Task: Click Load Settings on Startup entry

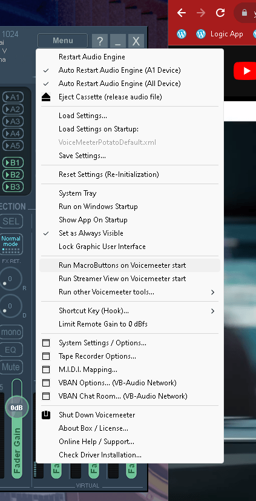Action: click(130, 129)
